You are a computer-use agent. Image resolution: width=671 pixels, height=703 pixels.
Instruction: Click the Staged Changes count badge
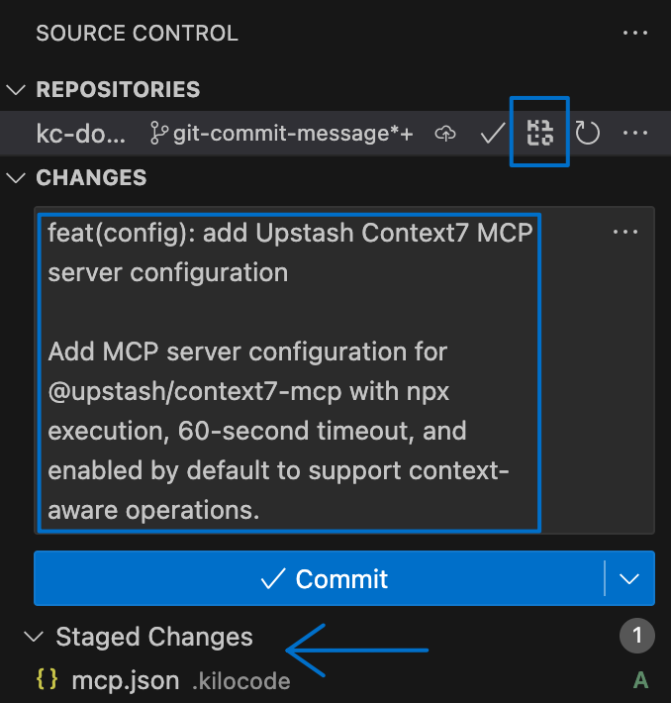[637, 636]
